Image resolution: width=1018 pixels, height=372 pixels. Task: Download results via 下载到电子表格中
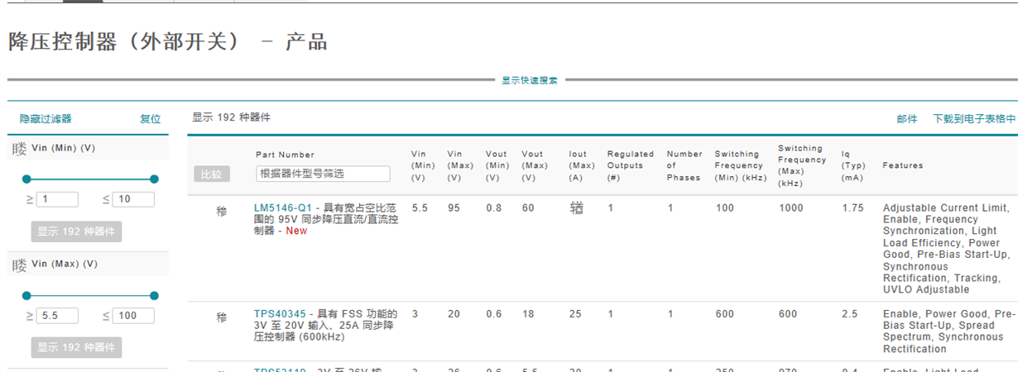pyautogui.click(x=974, y=119)
